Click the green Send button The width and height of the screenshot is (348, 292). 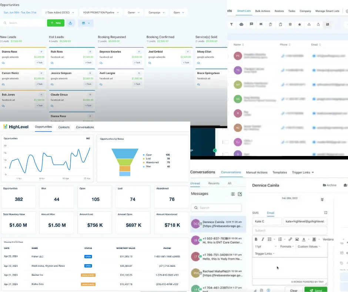click(315, 290)
